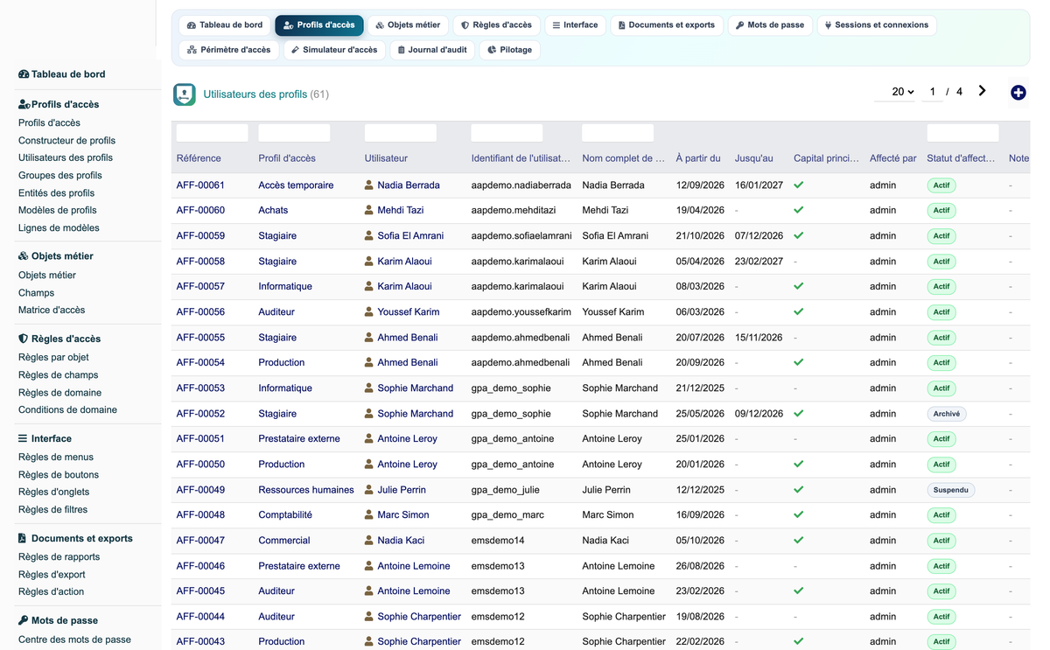Click date 16/01/2027 in Jusqu'au column
The width and height of the screenshot is (1050, 650).
(759, 185)
